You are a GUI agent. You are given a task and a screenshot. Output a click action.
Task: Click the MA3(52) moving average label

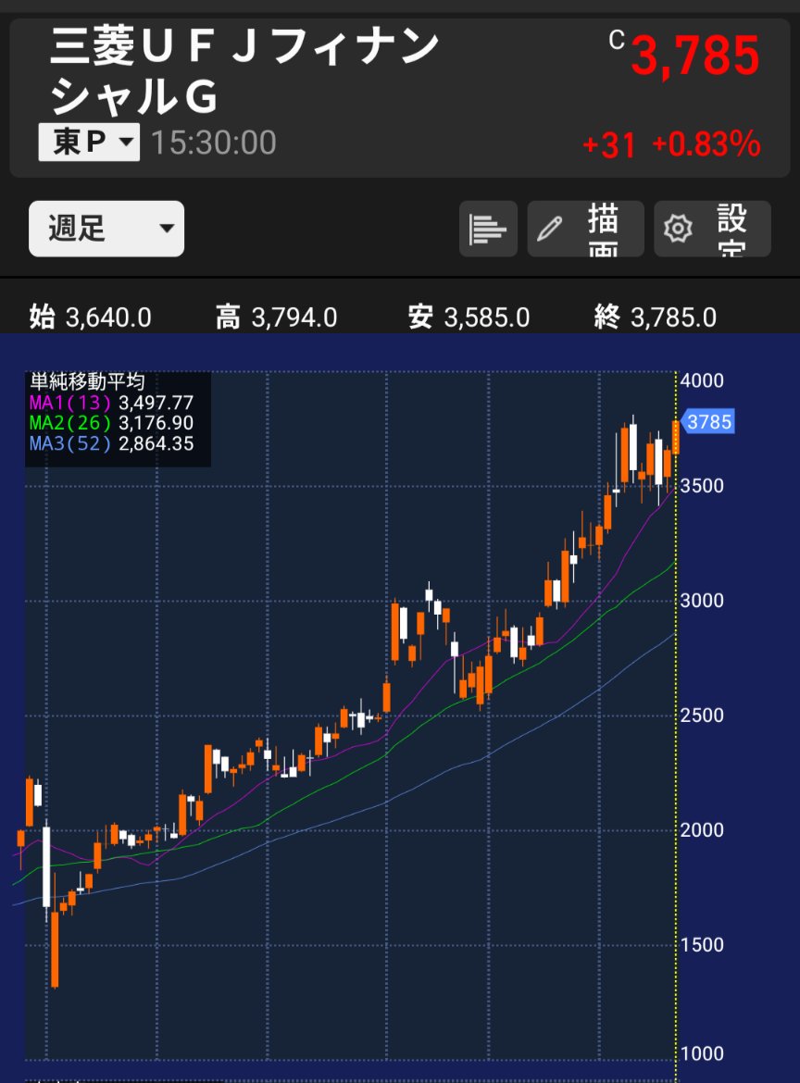(x=69, y=443)
